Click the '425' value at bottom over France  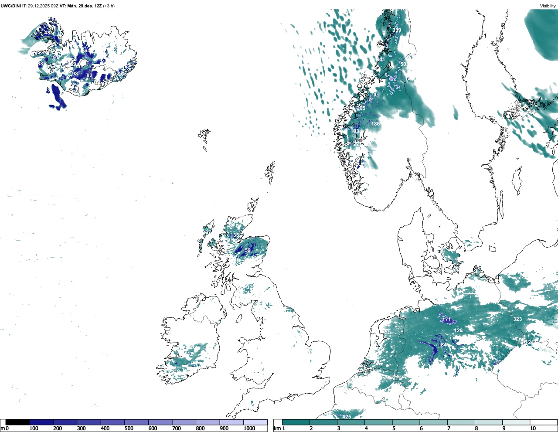pos(347,417)
